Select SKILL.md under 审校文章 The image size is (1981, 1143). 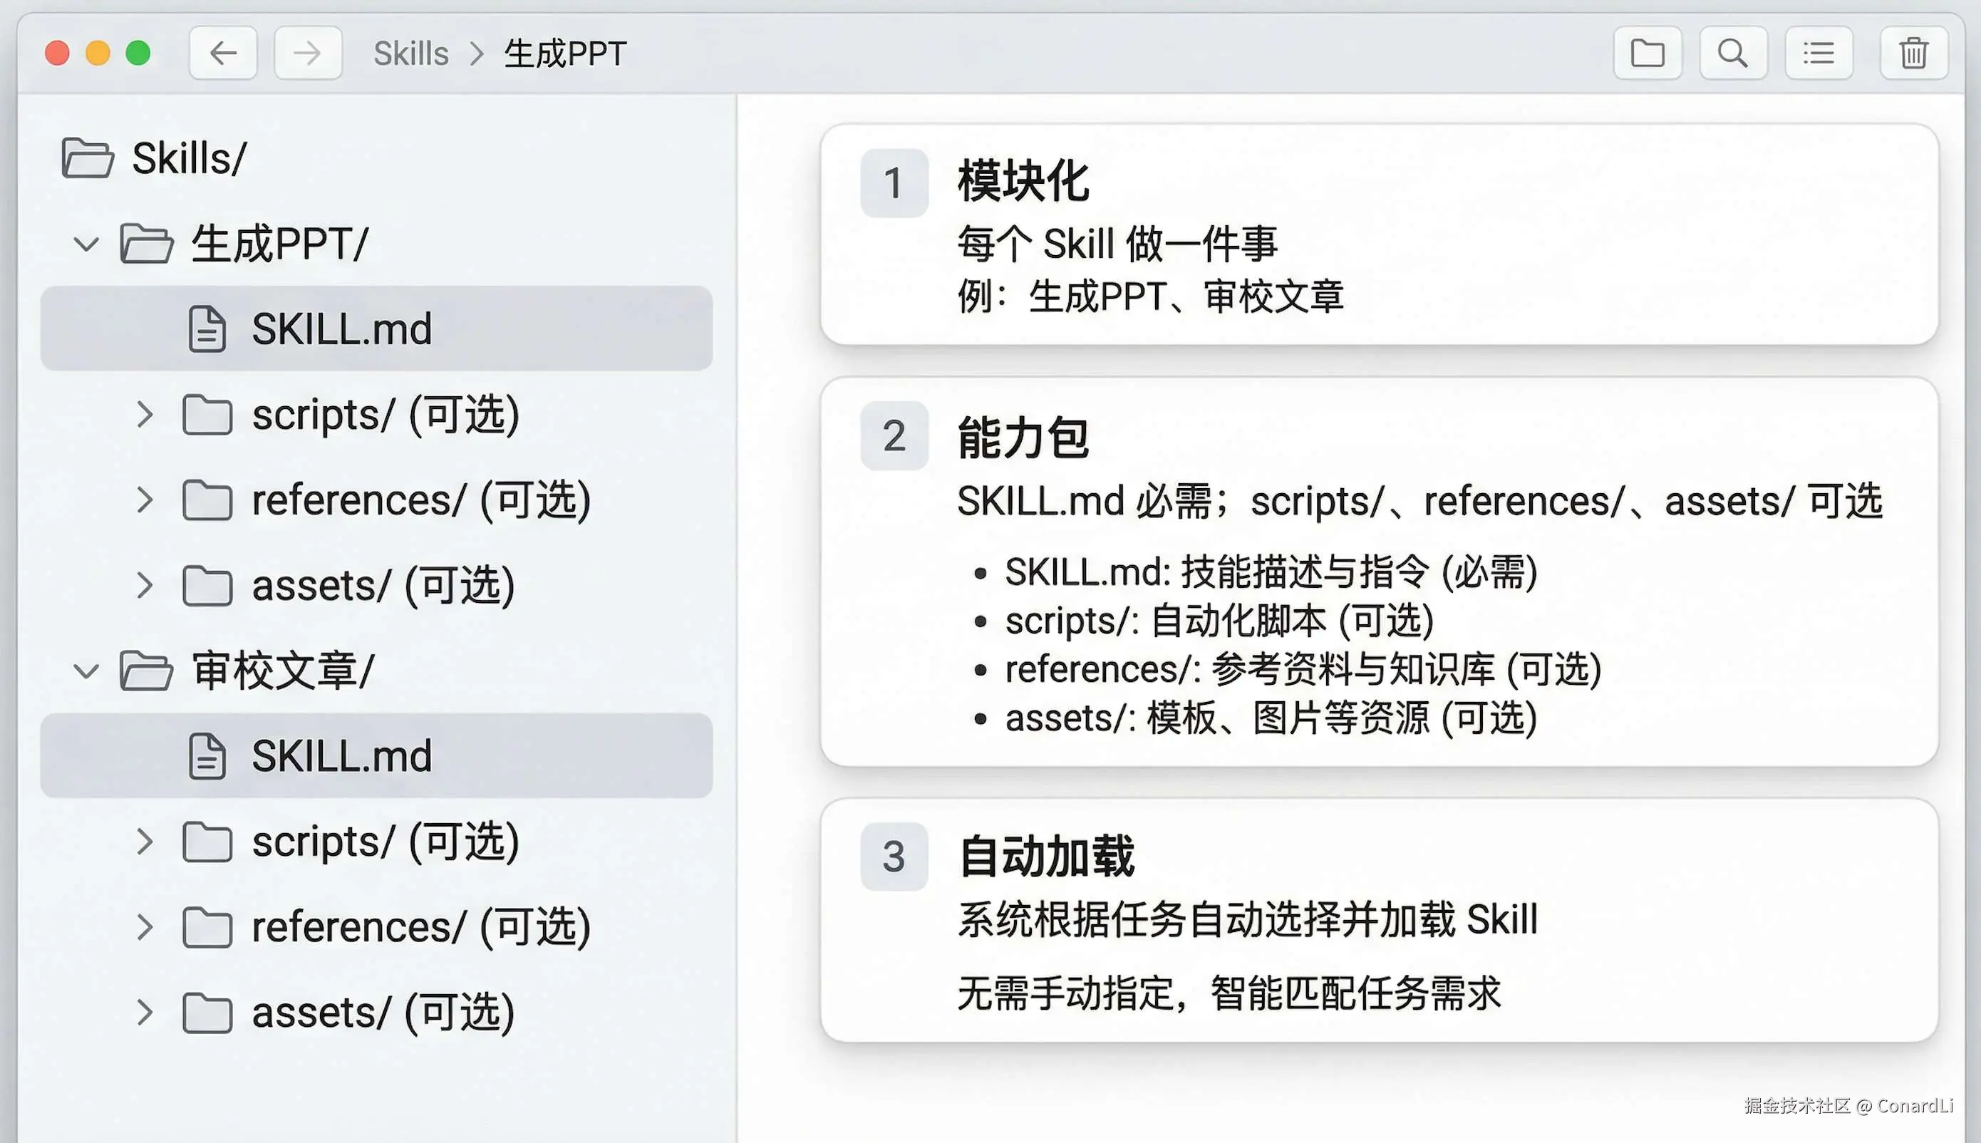tap(341, 756)
